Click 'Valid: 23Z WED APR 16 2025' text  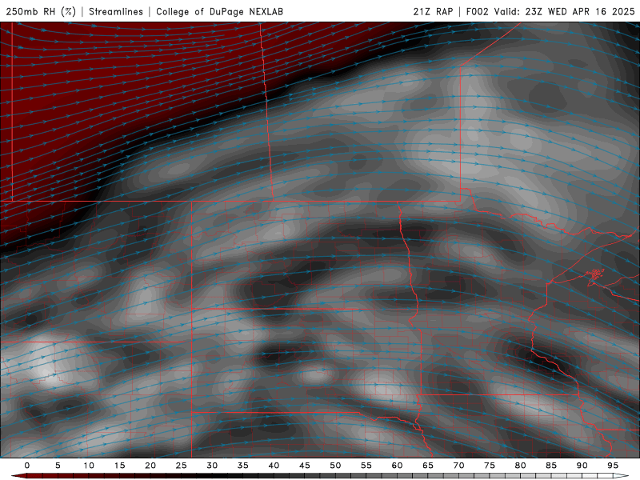(565, 11)
